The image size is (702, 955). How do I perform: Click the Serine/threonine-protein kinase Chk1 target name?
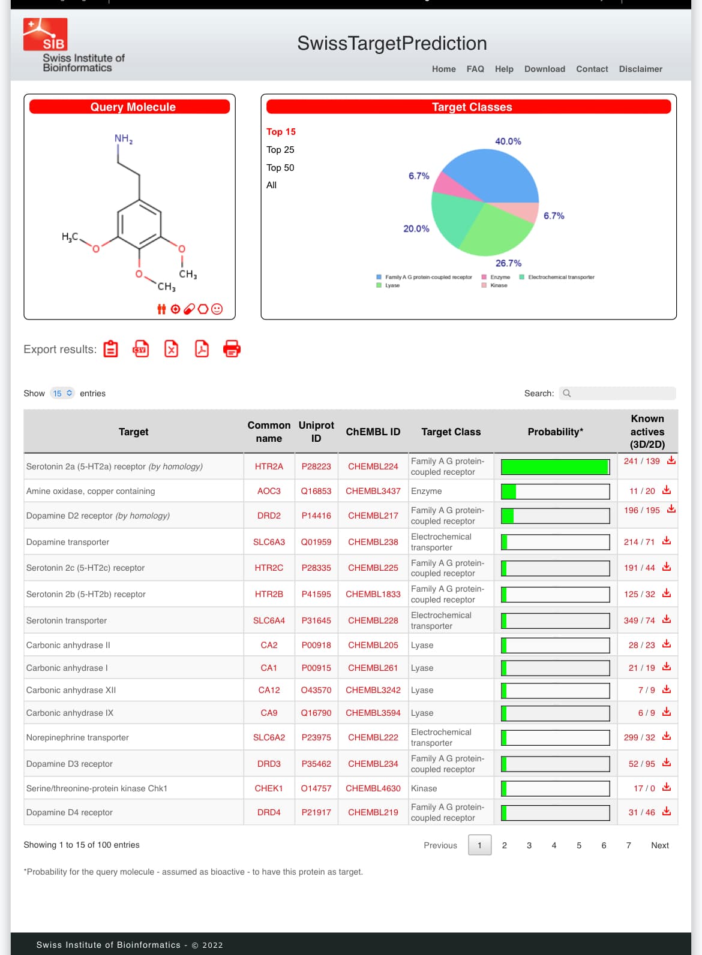click(97, 788)
